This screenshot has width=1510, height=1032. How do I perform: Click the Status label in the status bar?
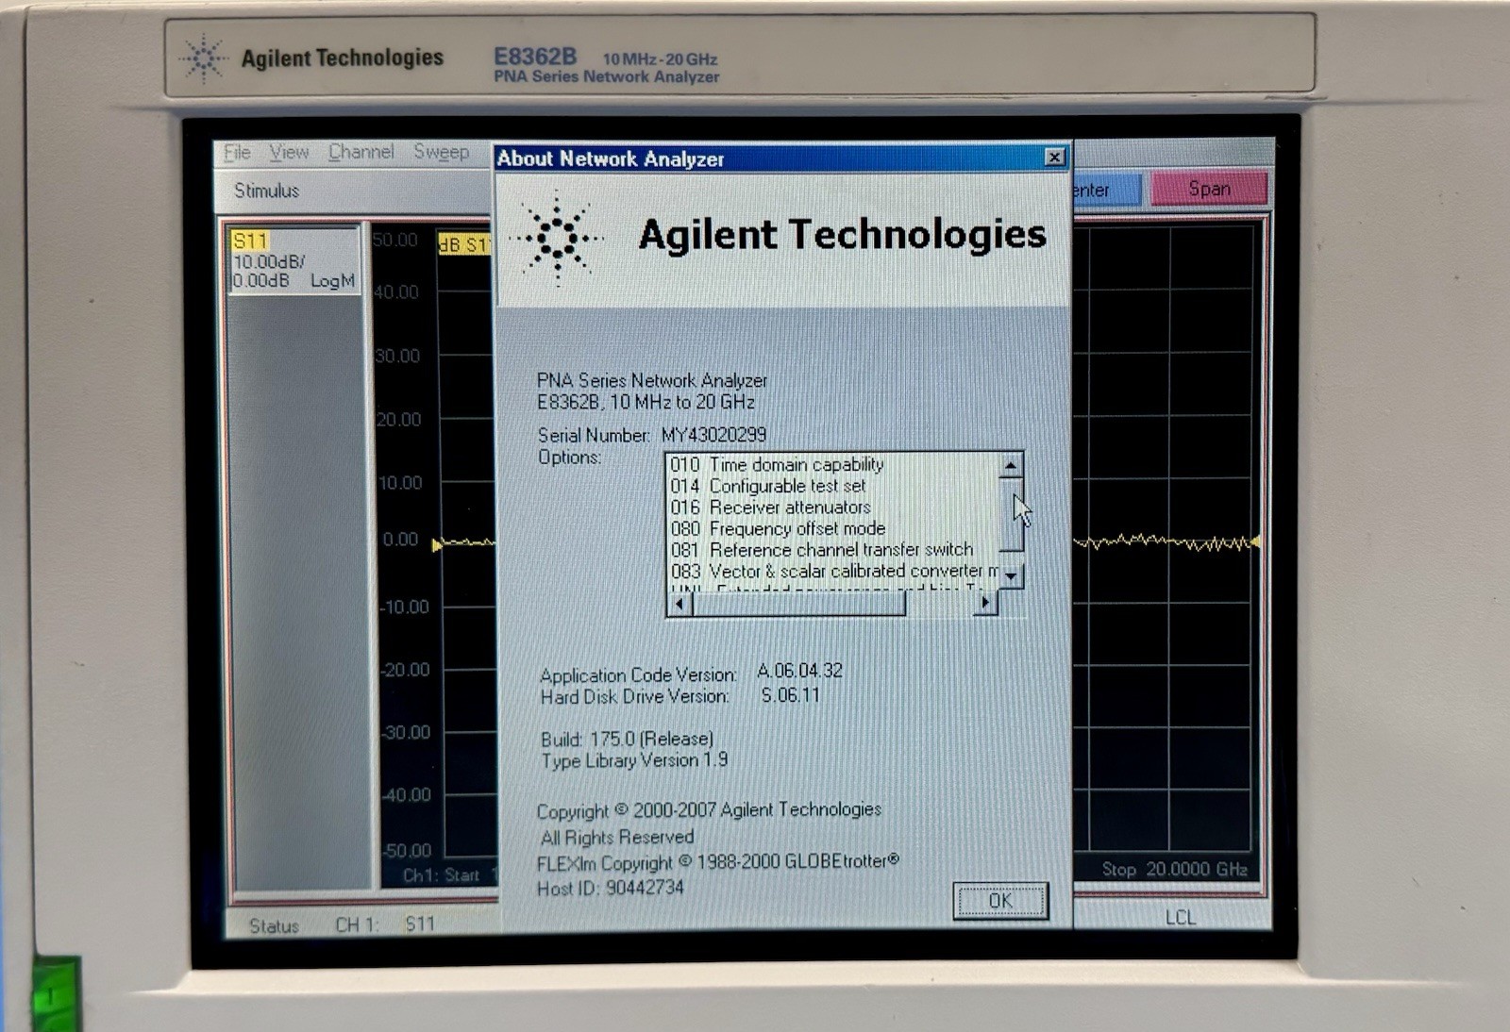click(274, 926)
